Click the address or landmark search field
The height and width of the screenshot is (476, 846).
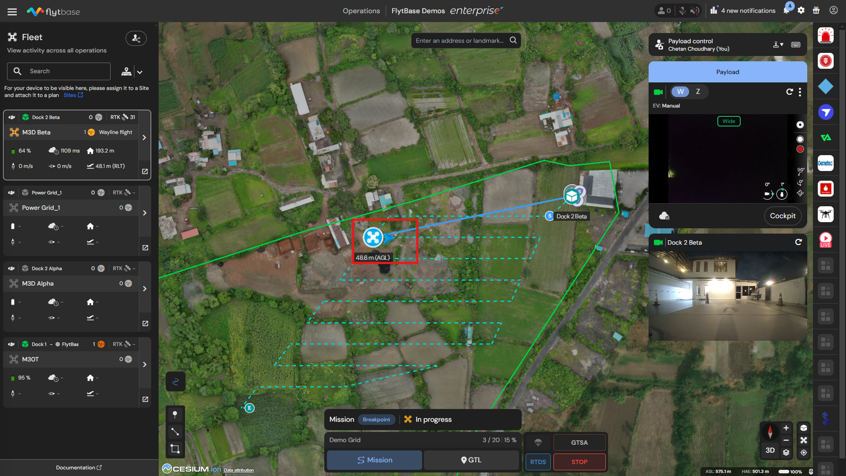click(x=460, y=41)
